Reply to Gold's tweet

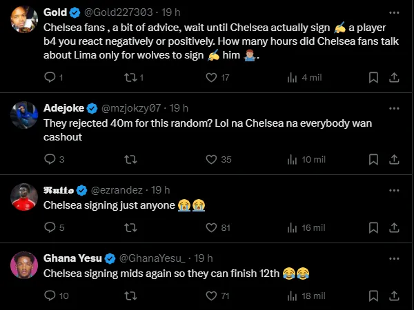[49, 78]
